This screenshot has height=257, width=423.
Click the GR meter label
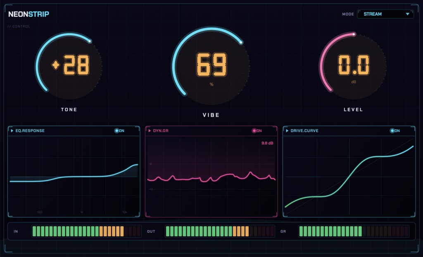pos(283,231)
